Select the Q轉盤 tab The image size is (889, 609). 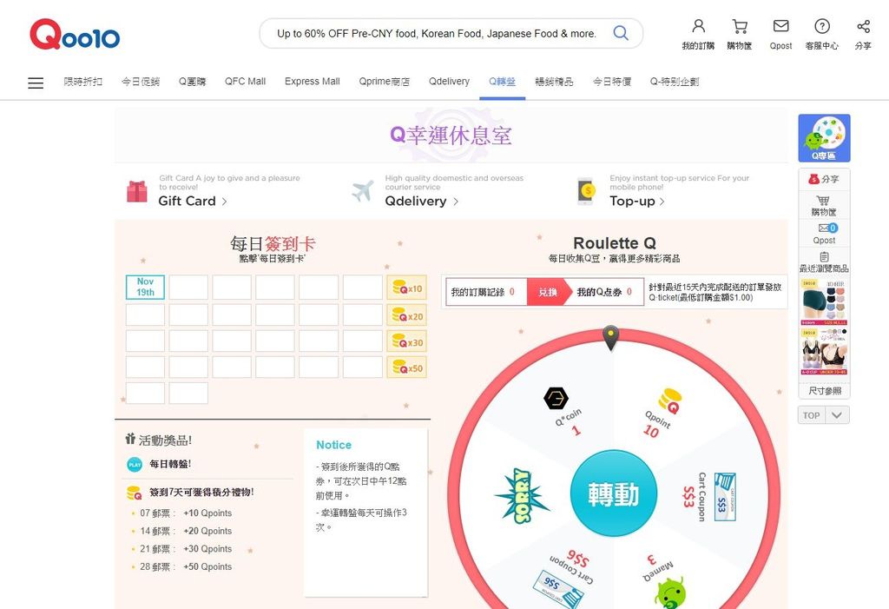[503, 82]
